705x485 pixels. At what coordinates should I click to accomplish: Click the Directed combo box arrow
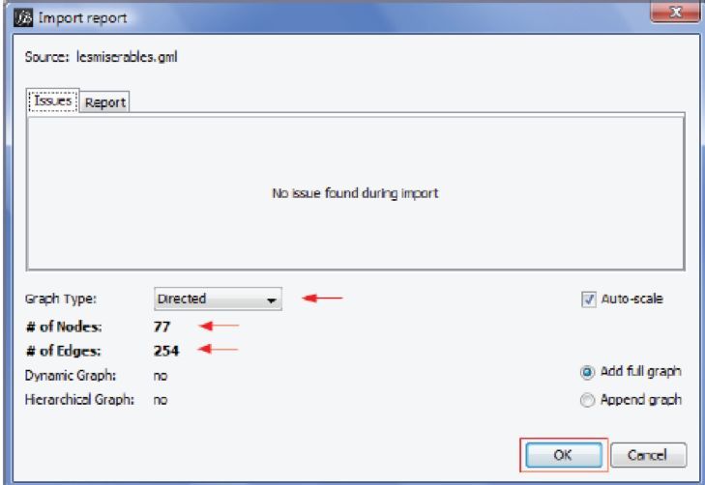pos(271,300)
